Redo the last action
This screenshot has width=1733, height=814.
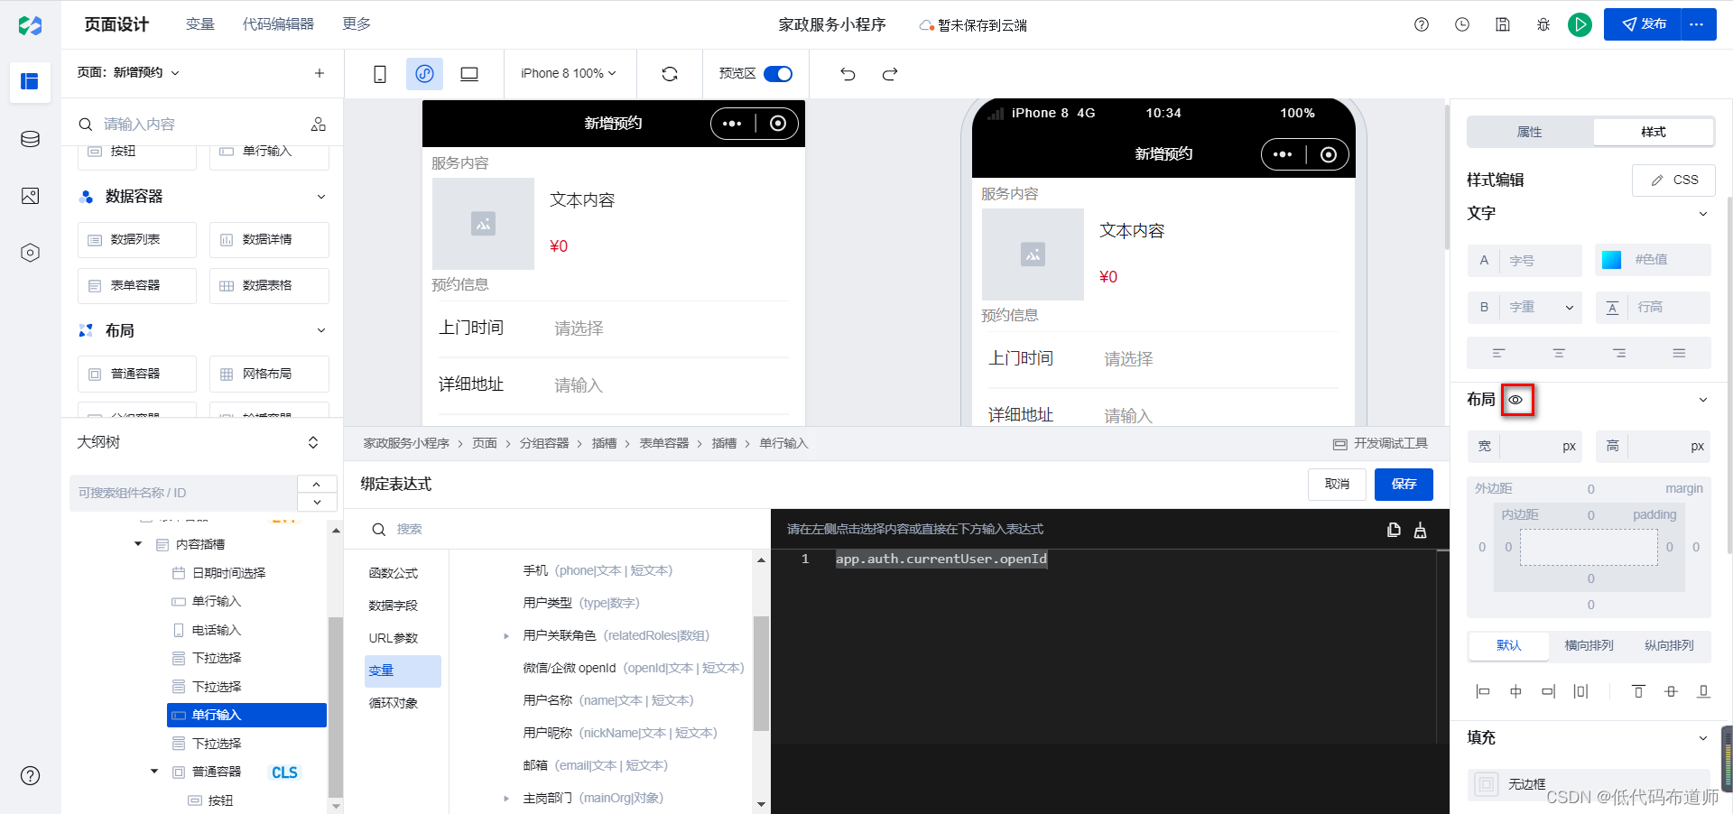click(890, 74)
